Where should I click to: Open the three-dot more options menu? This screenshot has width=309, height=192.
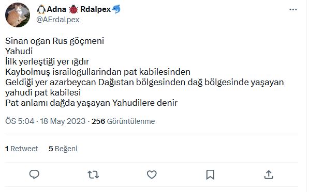293,9
